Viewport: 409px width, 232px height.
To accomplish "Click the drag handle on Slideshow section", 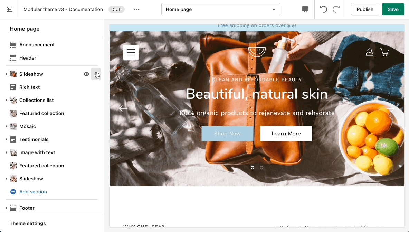I will coord(96,74).
